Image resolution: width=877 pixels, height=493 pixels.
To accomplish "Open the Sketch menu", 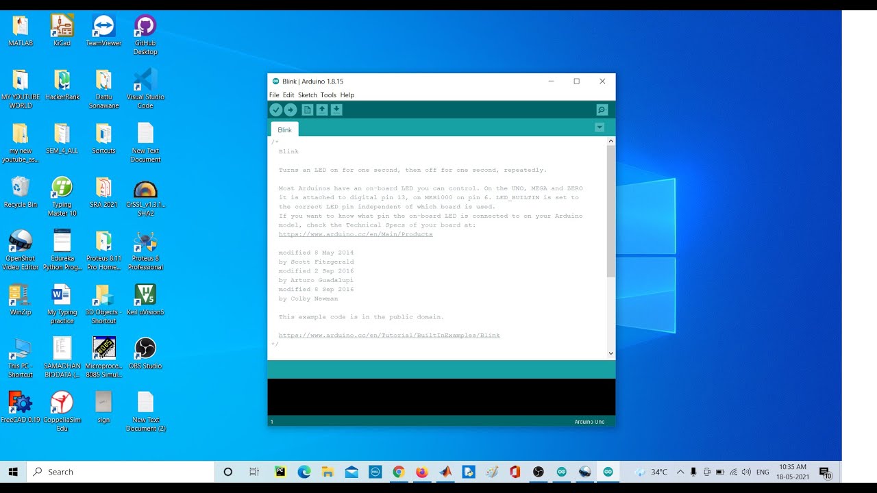I will tap(308, 95).
